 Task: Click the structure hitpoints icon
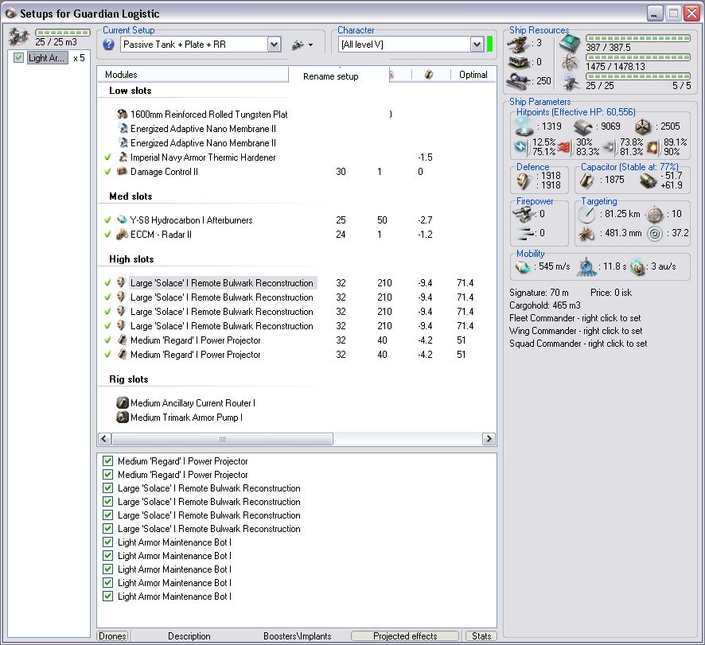point(643,126)
